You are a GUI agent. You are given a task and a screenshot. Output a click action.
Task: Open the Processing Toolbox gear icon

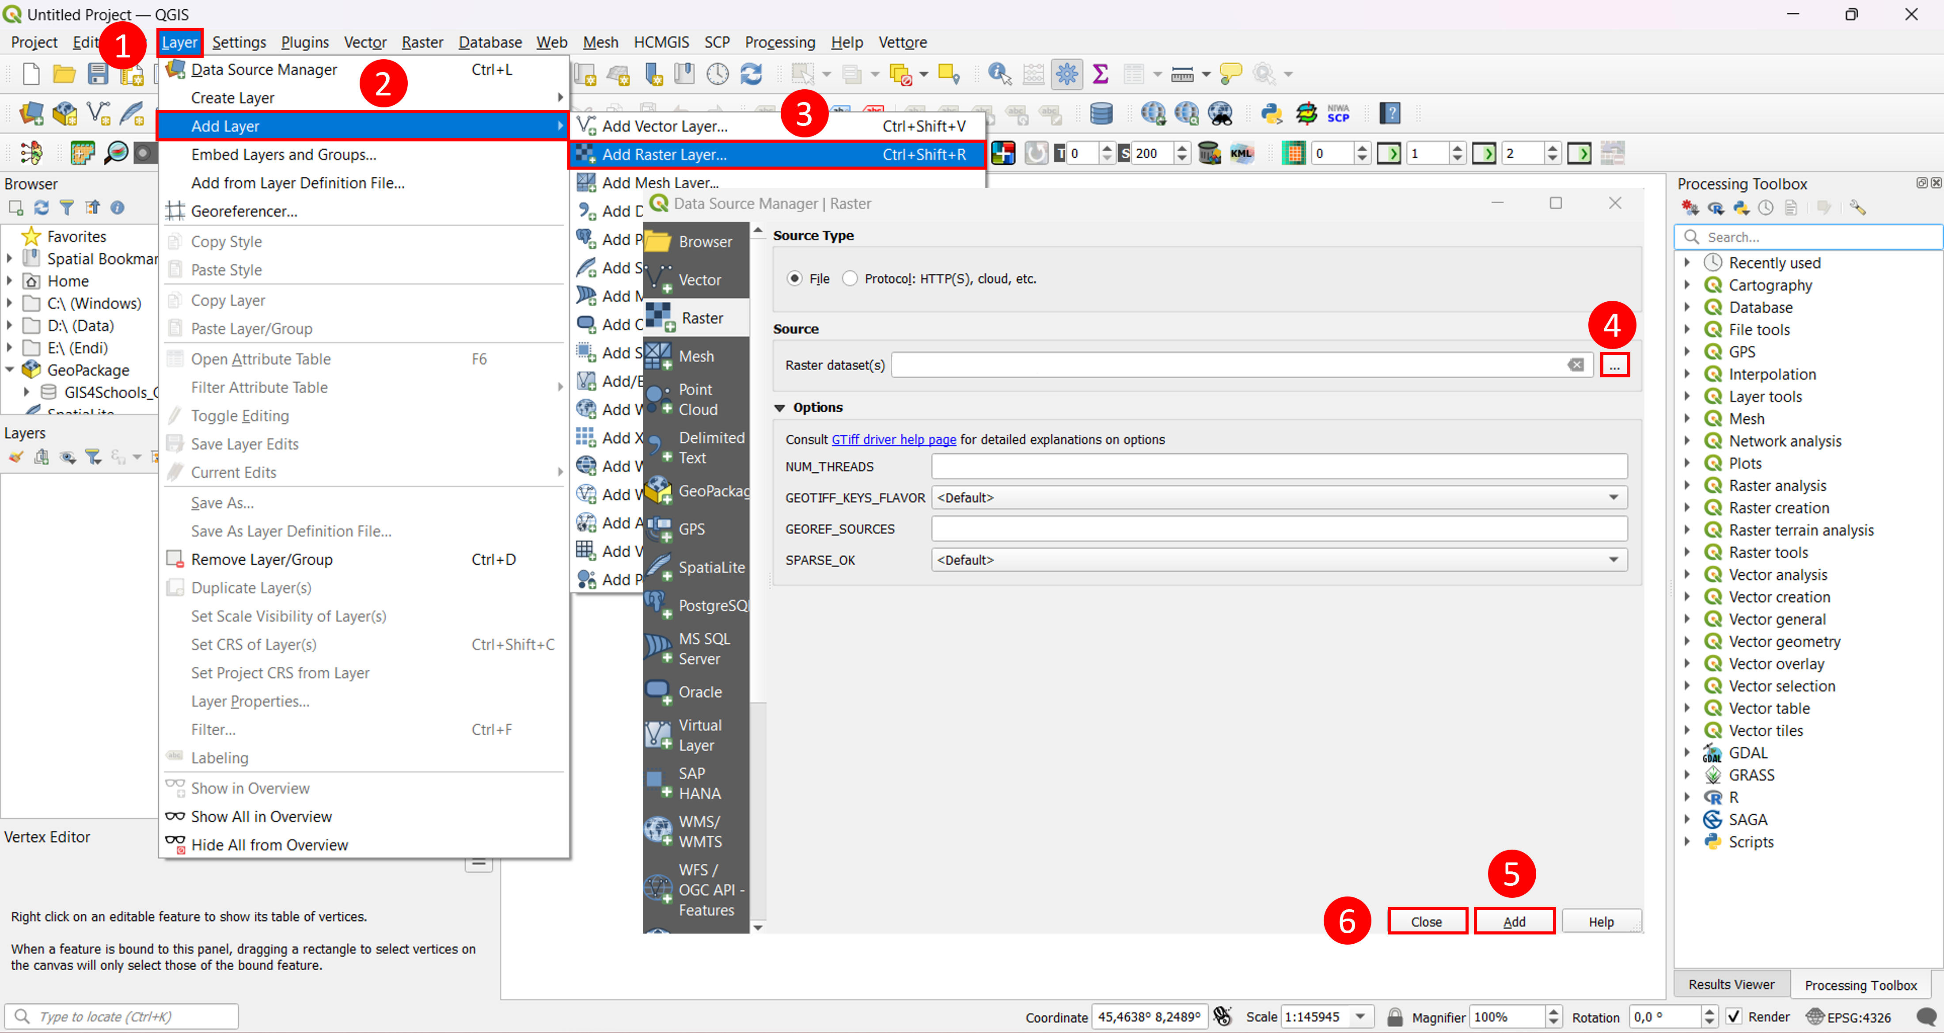[1067, 74]
